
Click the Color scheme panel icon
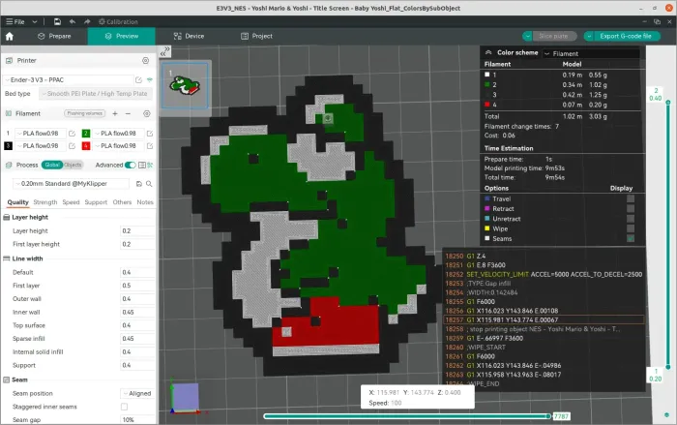pyautogui.click(x=488, y=52)
